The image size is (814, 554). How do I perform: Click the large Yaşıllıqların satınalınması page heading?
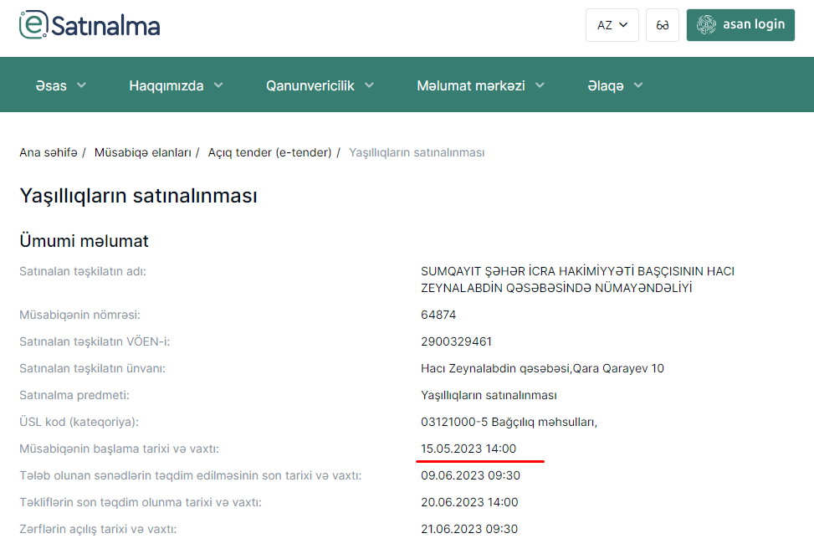click(x=138, y=197)
